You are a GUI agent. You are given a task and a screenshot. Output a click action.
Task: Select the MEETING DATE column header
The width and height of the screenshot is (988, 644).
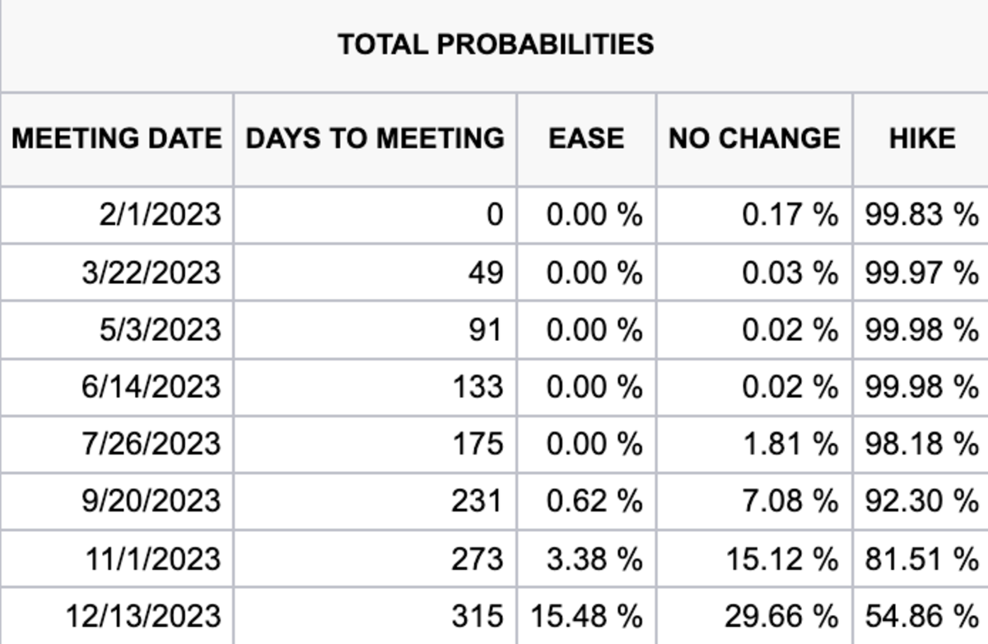tap(117, 138)
